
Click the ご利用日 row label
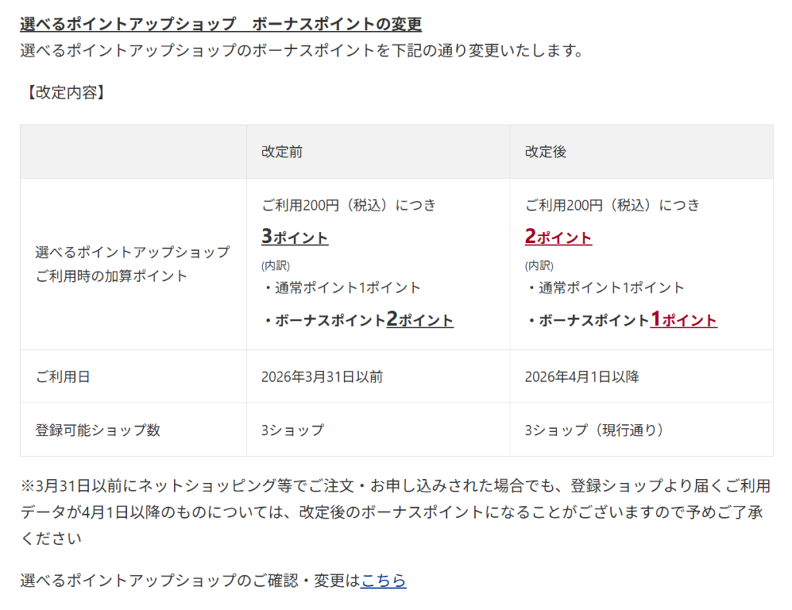[63, 377]
